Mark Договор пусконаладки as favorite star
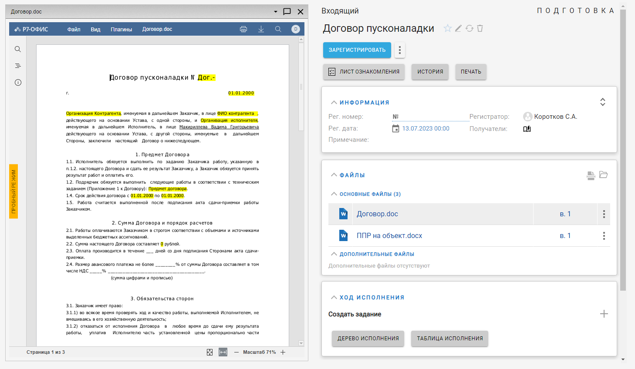The height and width of the screenshot is (369, 635). [447, 28]
